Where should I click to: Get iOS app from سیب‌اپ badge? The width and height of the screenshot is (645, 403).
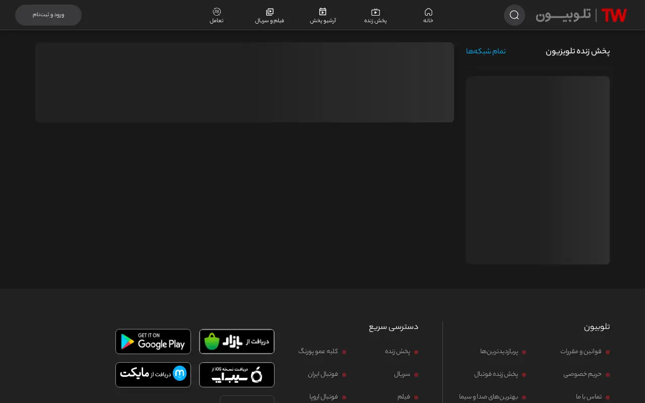pyautogui.click(x=237, y=375)
